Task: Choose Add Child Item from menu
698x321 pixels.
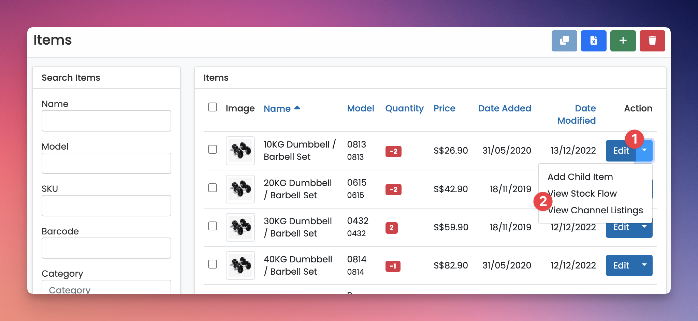Action: (x=580, y=177)
